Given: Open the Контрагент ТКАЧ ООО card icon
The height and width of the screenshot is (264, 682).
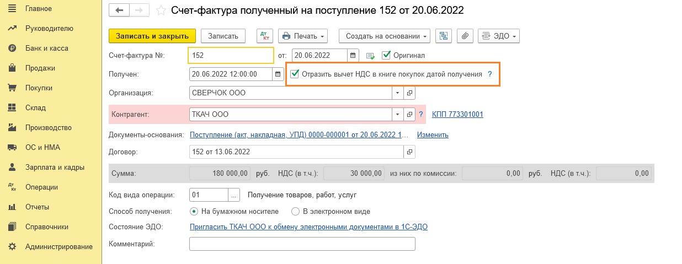Looking at the screenshot, I should 410,115.
